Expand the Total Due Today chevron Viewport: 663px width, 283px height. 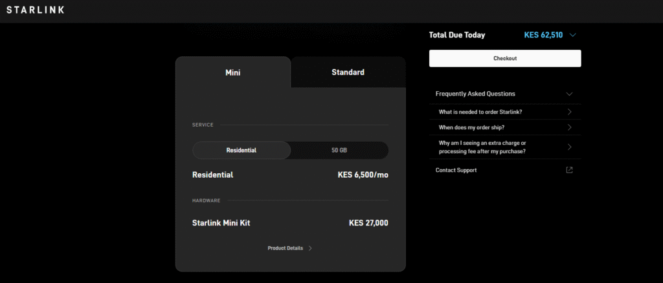pos(572,35)
